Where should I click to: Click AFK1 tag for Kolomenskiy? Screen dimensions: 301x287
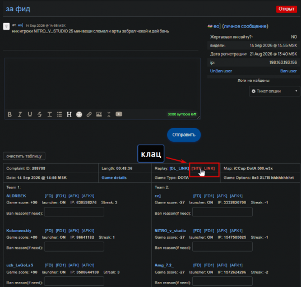coord(88,230)
